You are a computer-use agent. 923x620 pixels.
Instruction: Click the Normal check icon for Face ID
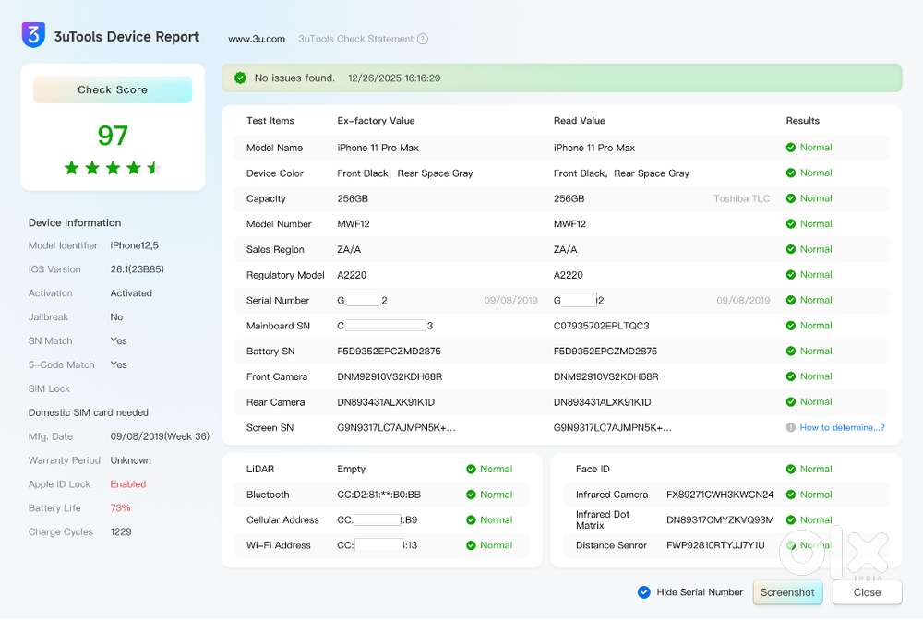pos(791,469)
